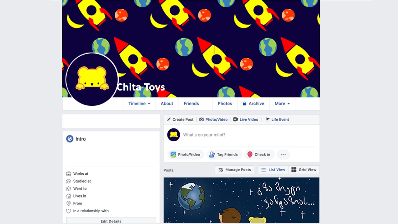Screen dimensions: 398x224
Task: Open the More dropdown menu
Action: (282, 104)
